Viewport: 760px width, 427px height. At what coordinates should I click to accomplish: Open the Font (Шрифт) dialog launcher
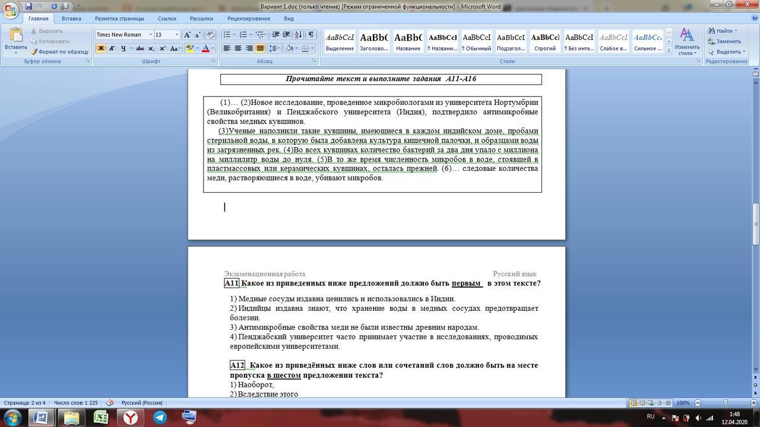coord(213,61)
